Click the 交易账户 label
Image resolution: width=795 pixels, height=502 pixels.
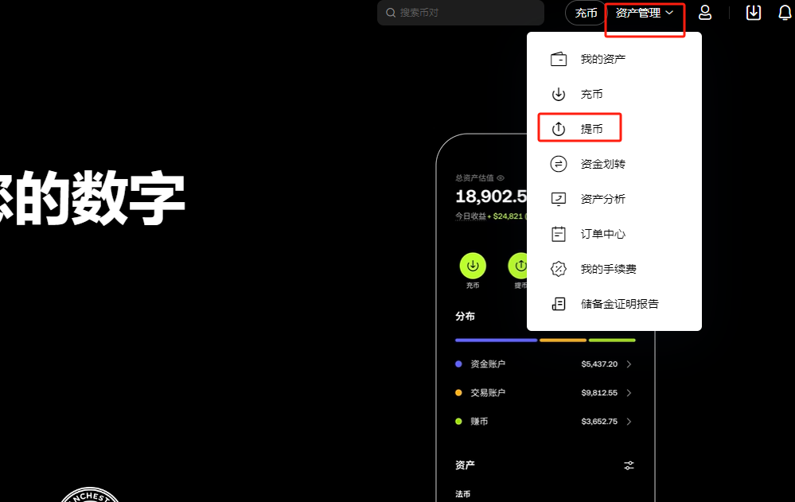488,393
